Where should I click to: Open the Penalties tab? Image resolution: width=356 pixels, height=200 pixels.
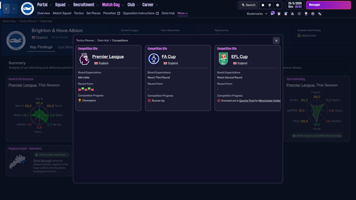112,13
